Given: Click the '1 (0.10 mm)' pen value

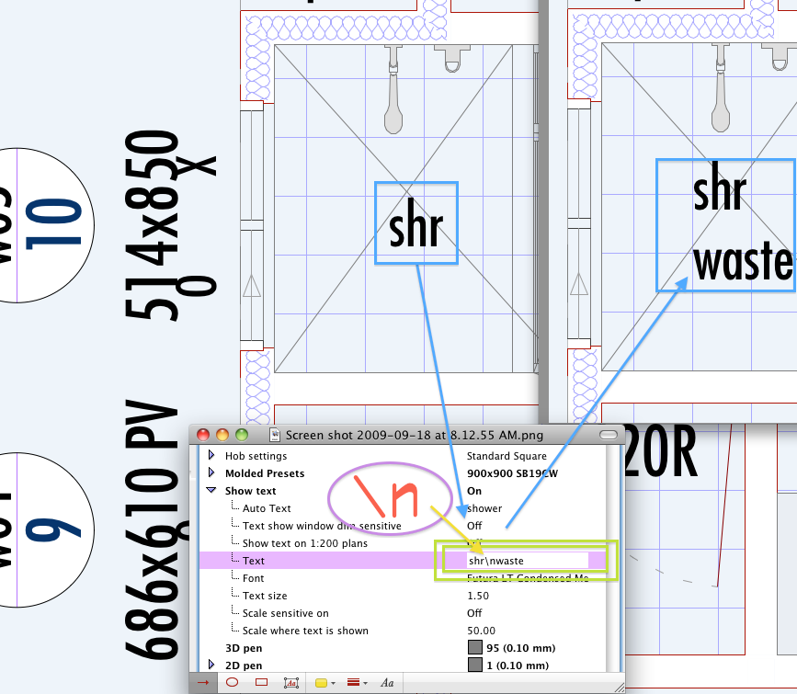Looking at the screenshot, I should pos(518,665).
